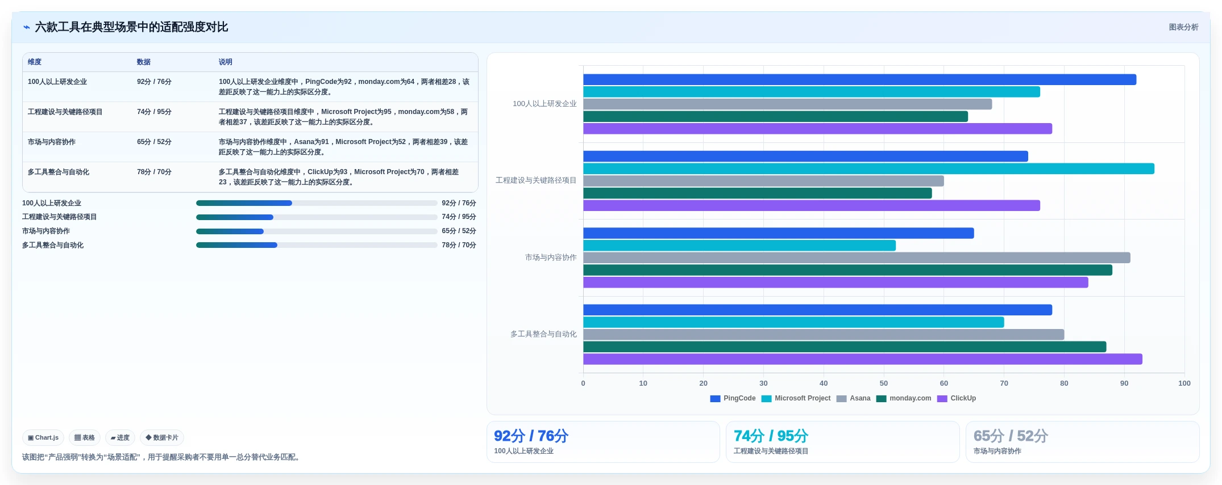The height and width of the screenshot is (485, 1222).
Task: Click the monday.com bar in 市场与内容协作 group
Action: 847,270
